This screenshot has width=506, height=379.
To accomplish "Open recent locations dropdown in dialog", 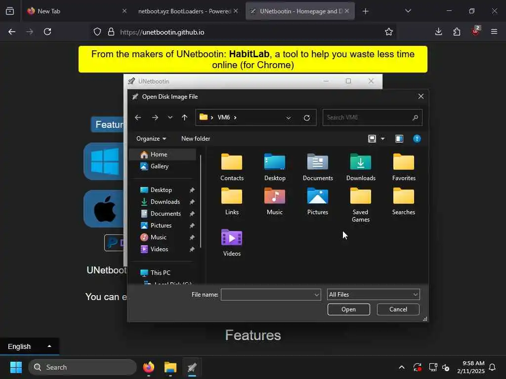I will tap(170, 117).
